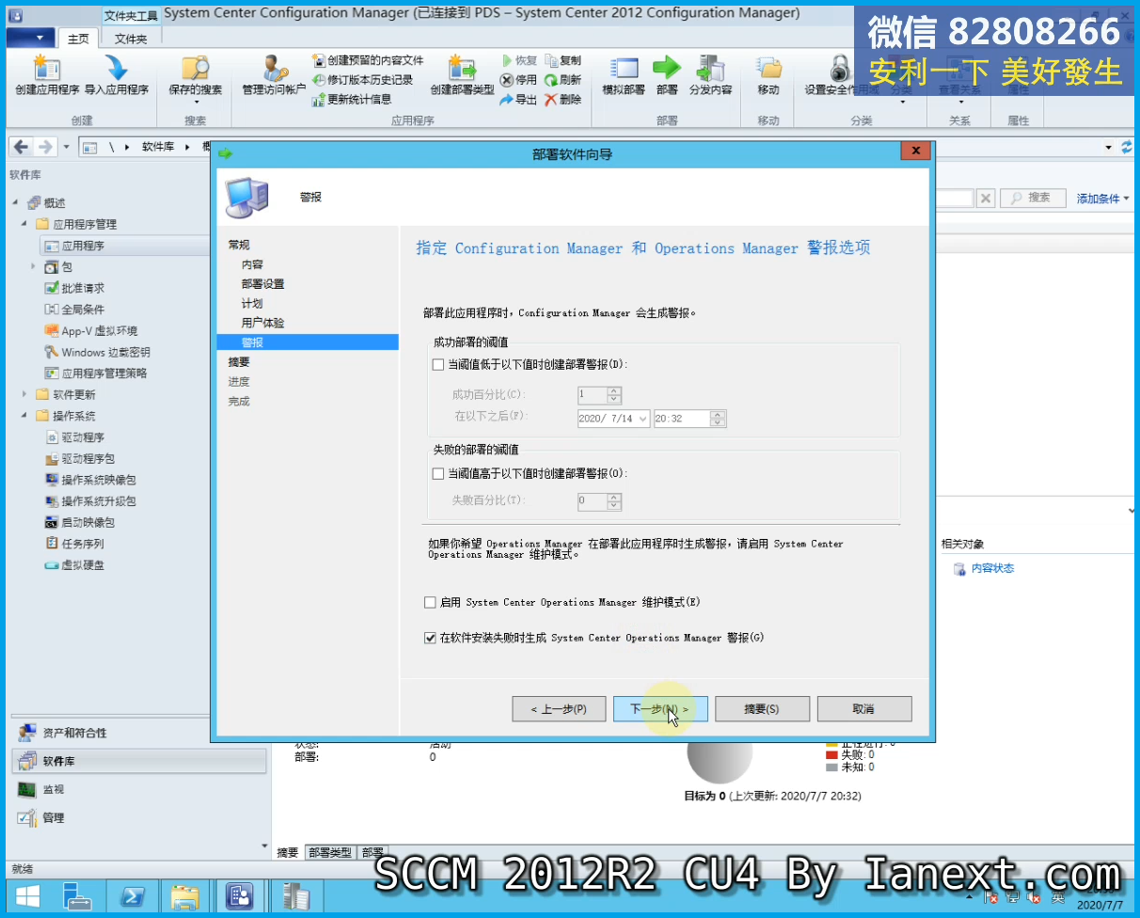Select 批准请求 in the tree
The image size is (1140, 918).
coord(83,289)
